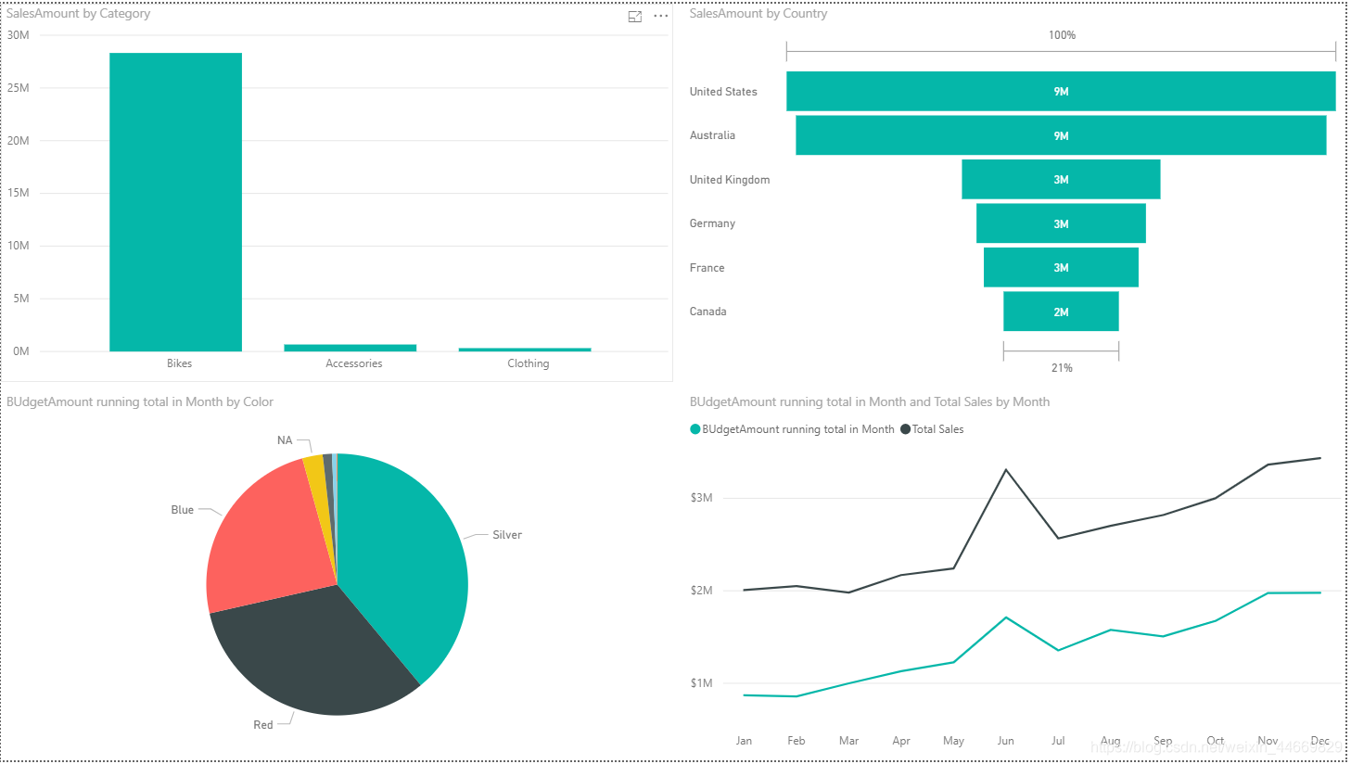Click the Silver pie label
This screenshot has width=1351, height=764.
pyautogui.click(x=507, y=535)
